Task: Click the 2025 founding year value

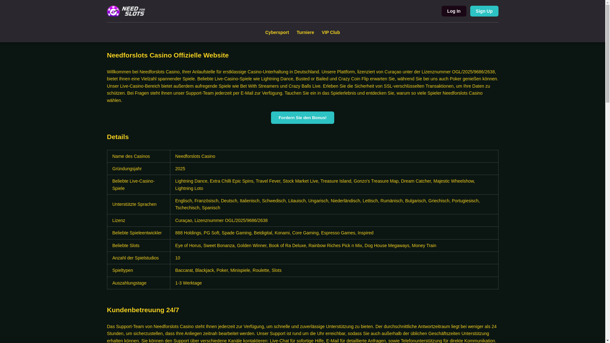Action: [334, 169]
